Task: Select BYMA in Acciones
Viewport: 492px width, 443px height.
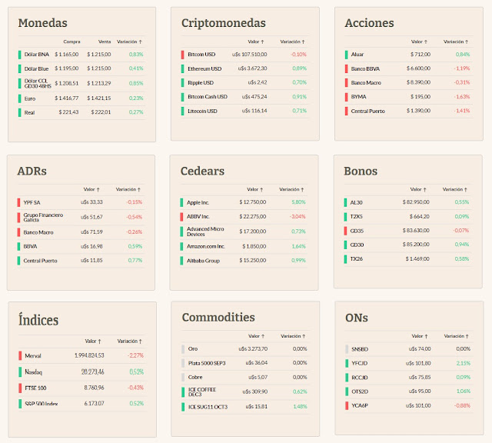Action: click(x=408, y=97)
